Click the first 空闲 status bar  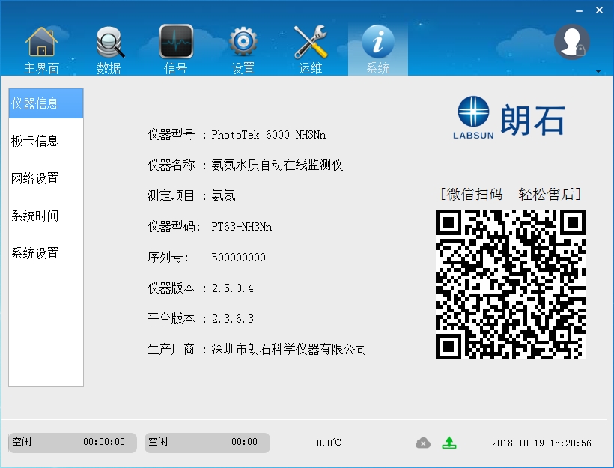click(x=72, y=443)
